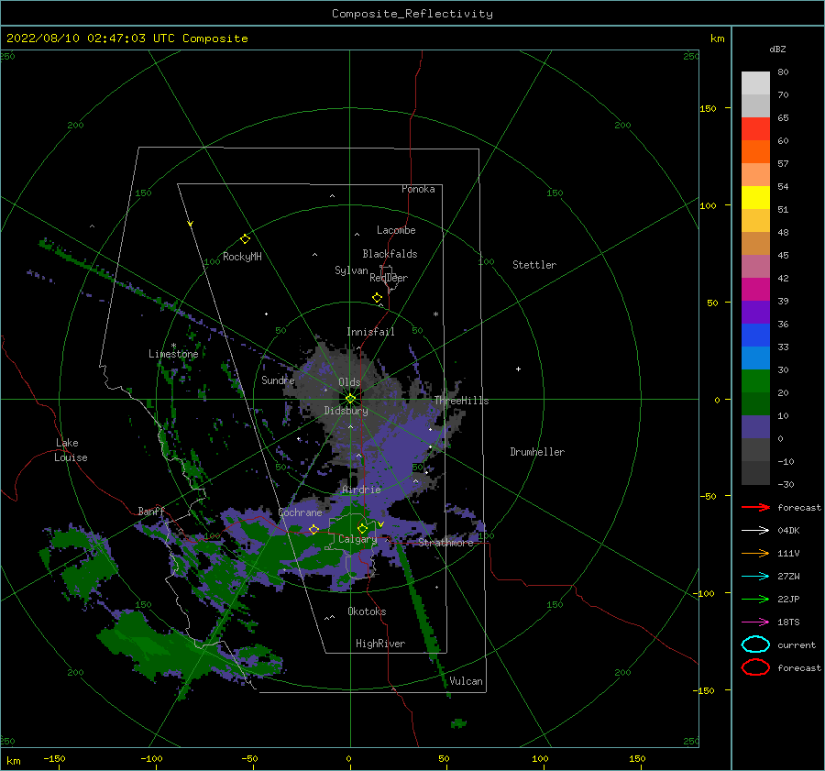Screen dimensions: 825x771
Task: Select the Sundre label
Action: point(279,380)
